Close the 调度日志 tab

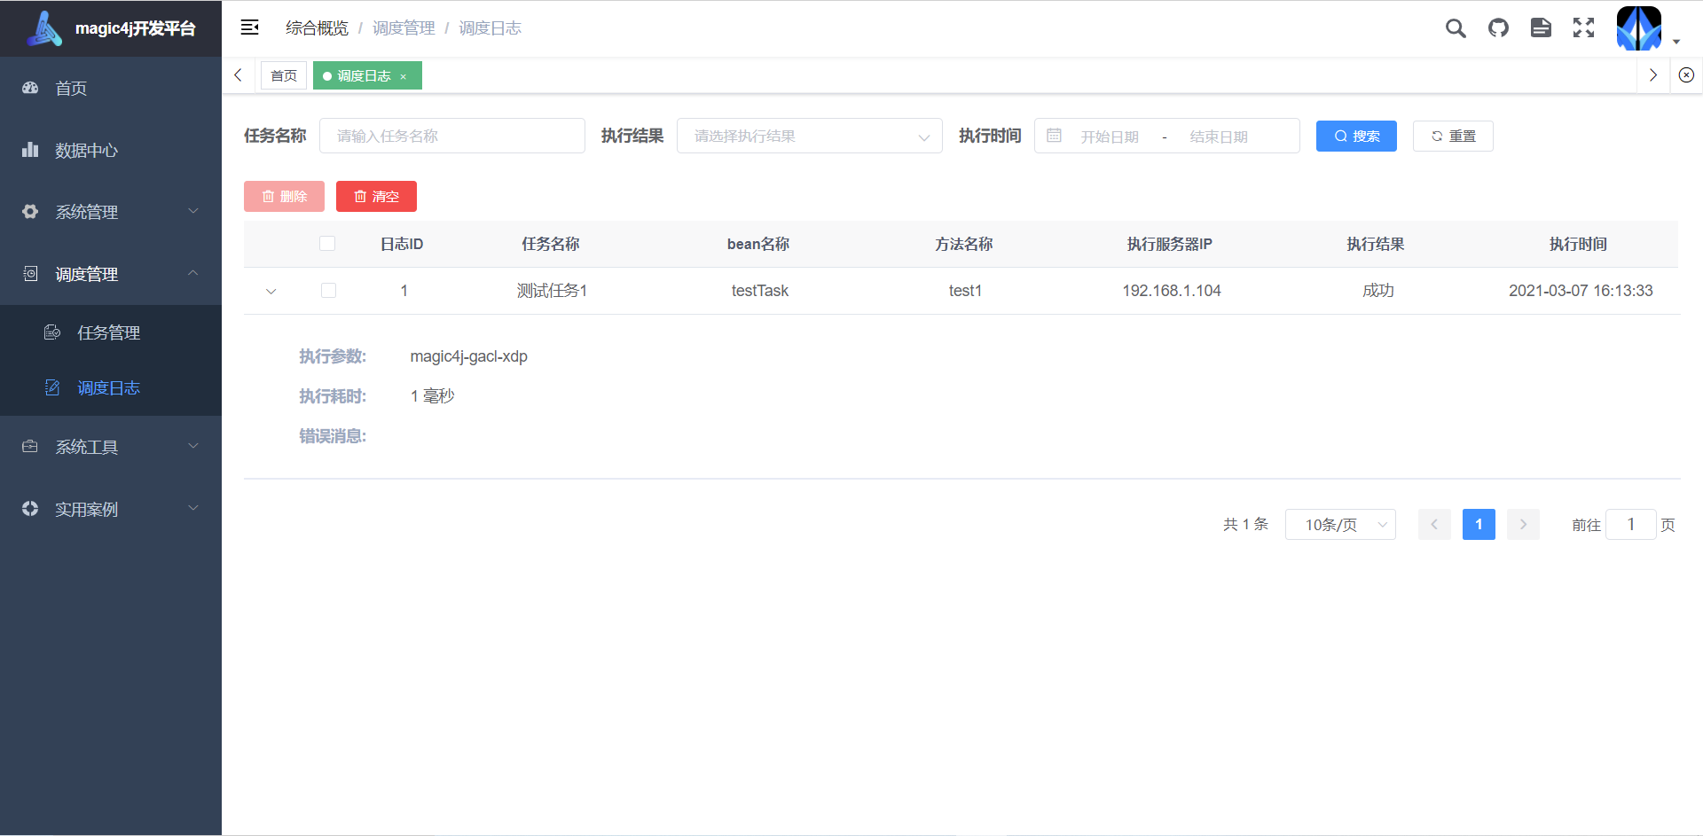point(403,76)
